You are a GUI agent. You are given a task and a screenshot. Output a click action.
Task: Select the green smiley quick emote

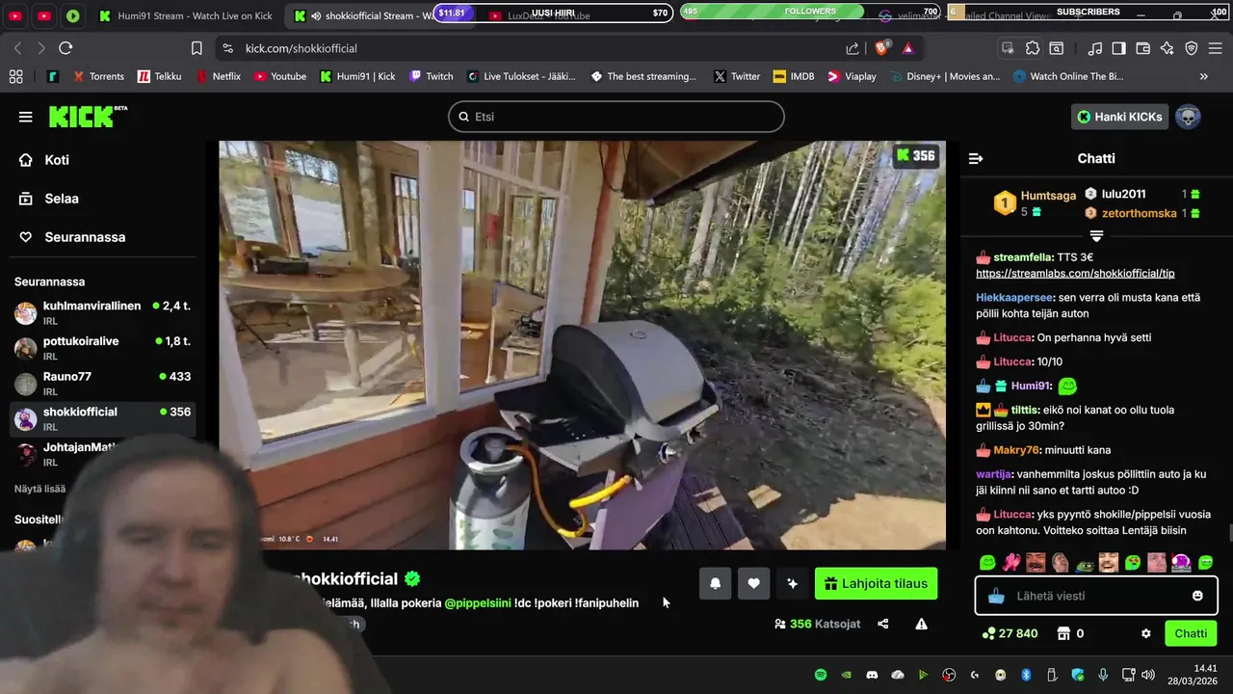(987, 563)
